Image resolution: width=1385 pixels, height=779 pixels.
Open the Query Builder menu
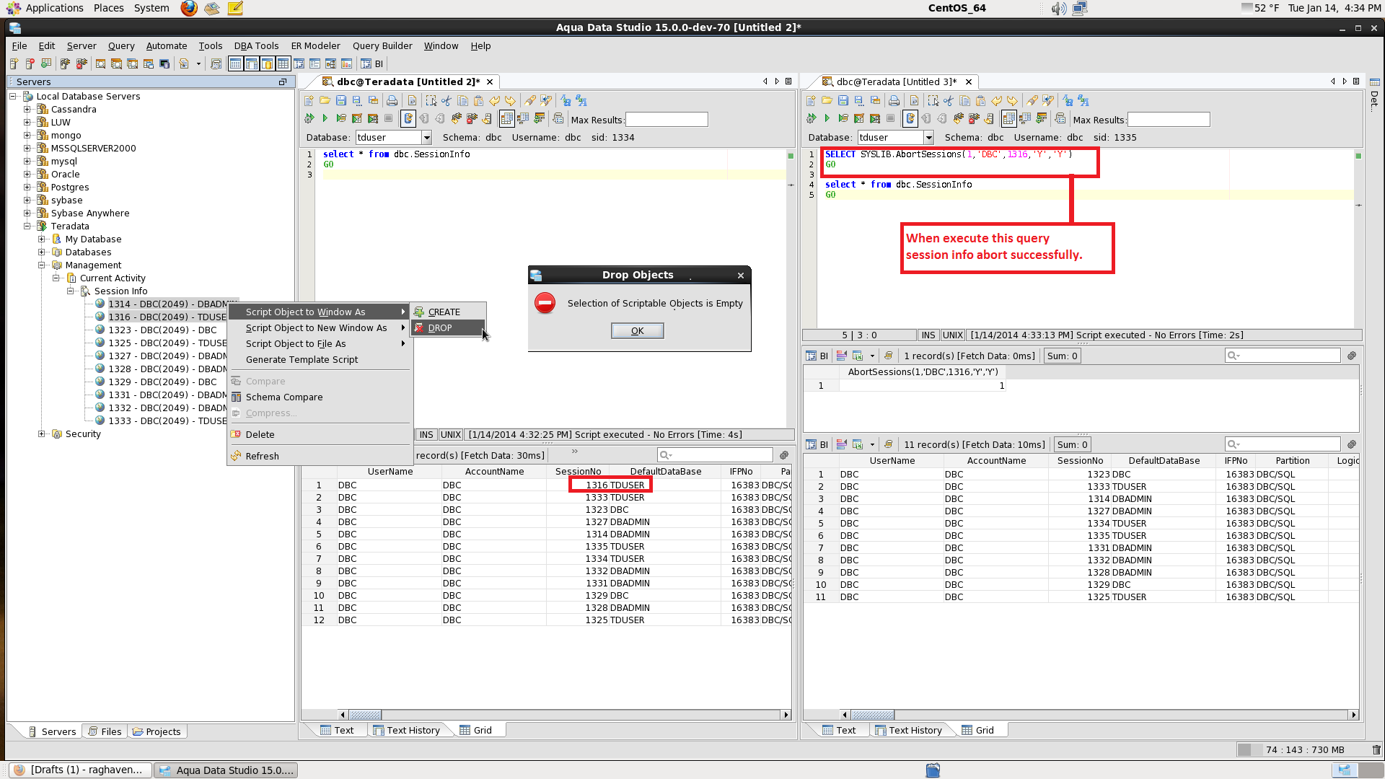(x=382, y=46)
